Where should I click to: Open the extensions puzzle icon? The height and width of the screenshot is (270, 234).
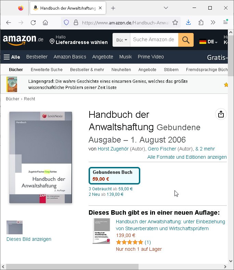click(201, 22)
